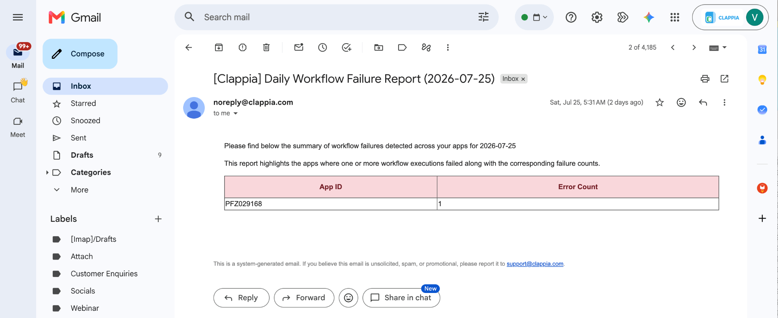Click the PFZ029168 App ID cell
The image size is (778, 318).
[330, 204]
